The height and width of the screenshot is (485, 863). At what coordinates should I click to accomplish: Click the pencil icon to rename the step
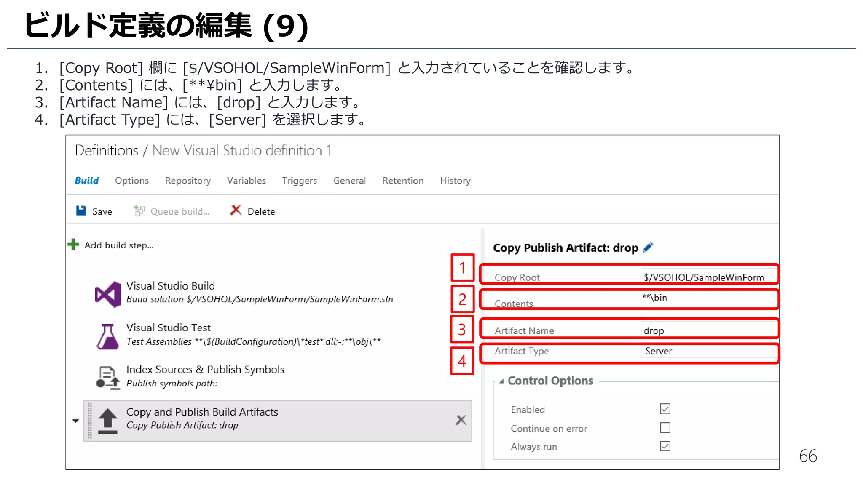click(648, 247)
